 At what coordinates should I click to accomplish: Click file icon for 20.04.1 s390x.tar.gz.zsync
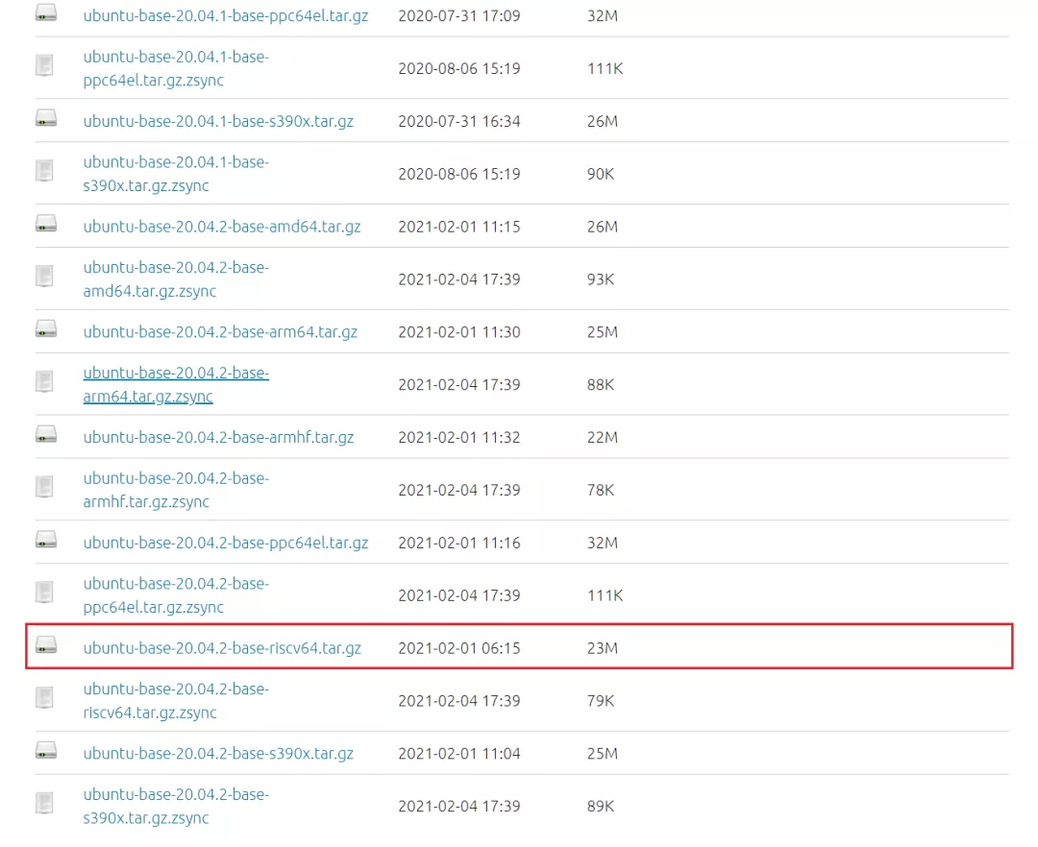coord(44,171)
